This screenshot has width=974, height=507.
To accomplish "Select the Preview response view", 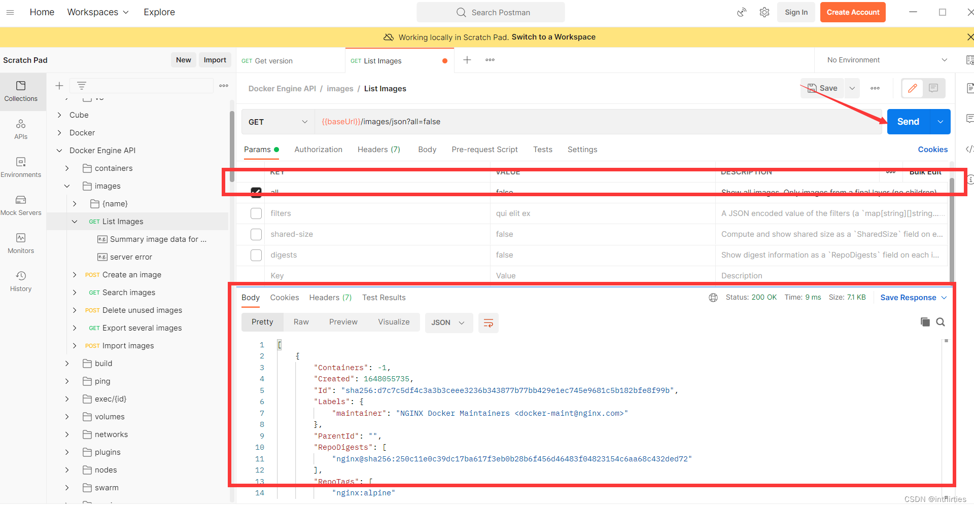I will tap(343, 322).
